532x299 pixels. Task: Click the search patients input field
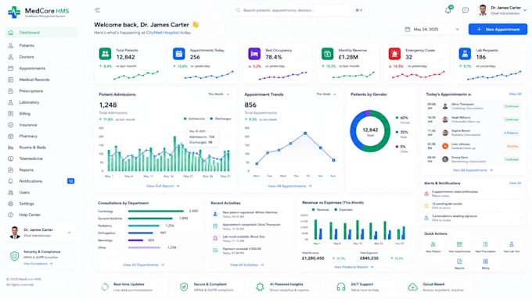pos(300,10)
